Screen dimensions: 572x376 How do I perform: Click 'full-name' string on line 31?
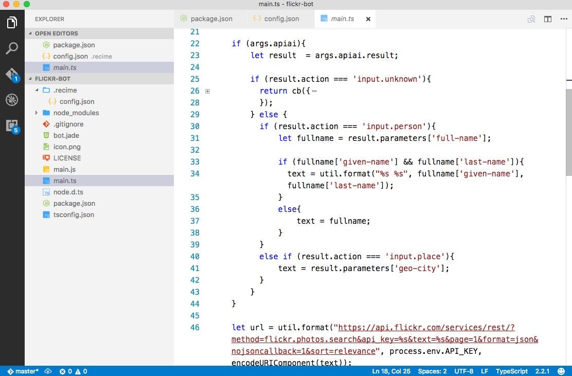(457, 138)
